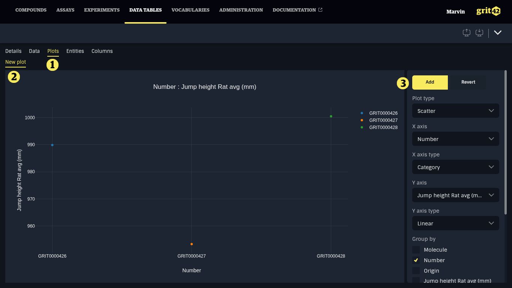Check the Molecule group-by checkbox
This screenshot has width=512, height=288.
pos(416,250)
